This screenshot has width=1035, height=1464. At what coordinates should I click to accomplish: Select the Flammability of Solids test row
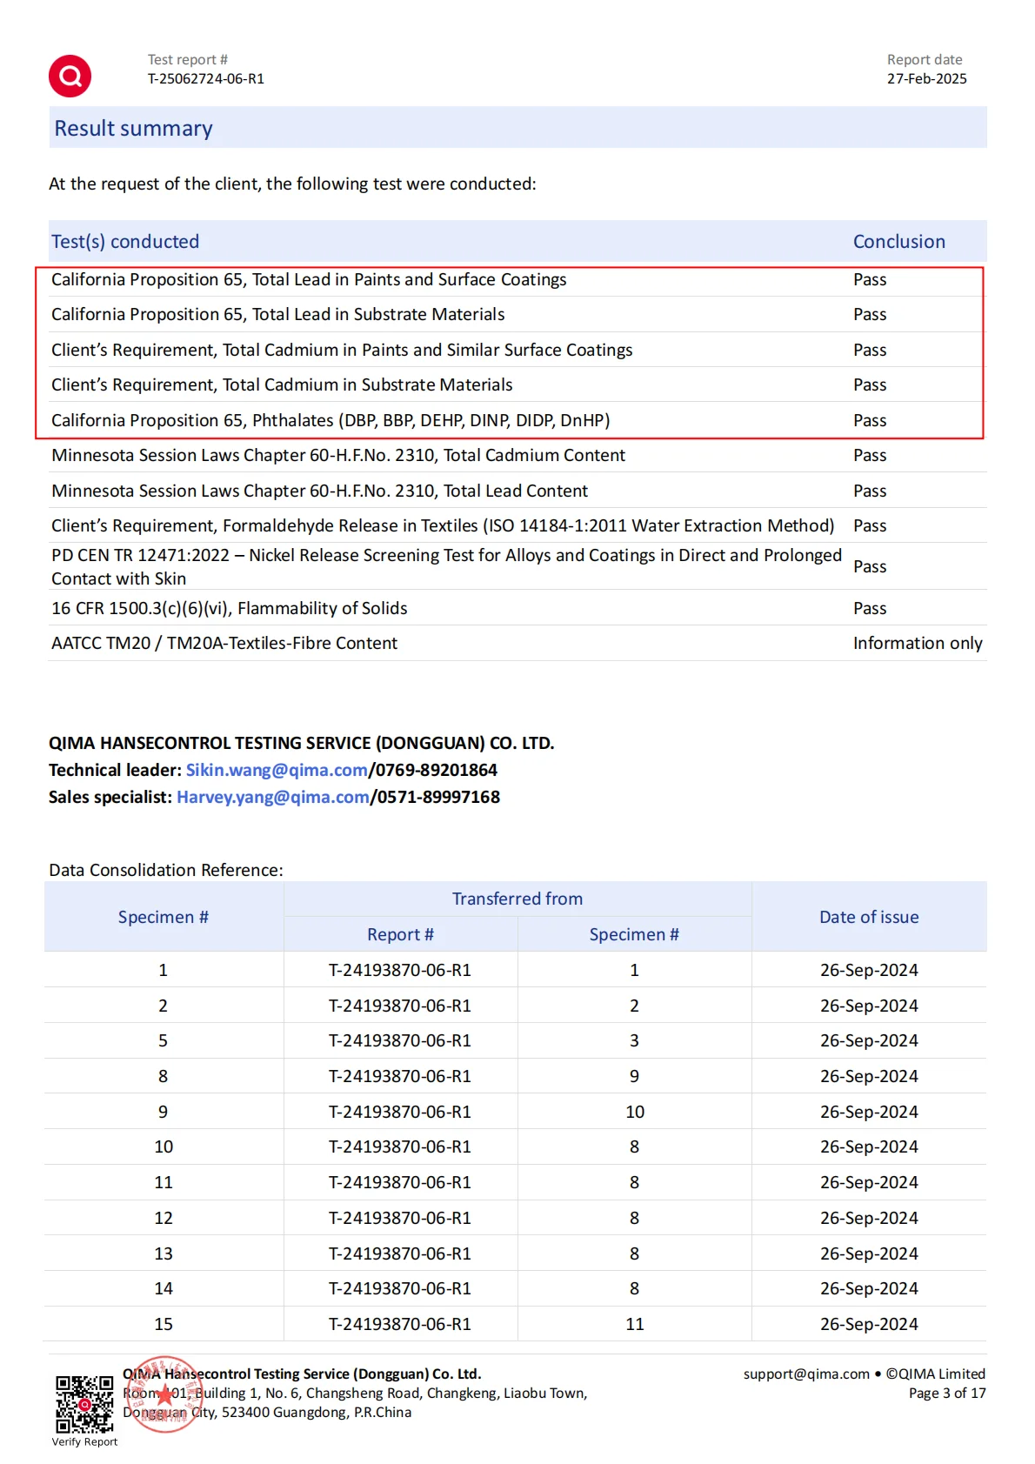229,608
